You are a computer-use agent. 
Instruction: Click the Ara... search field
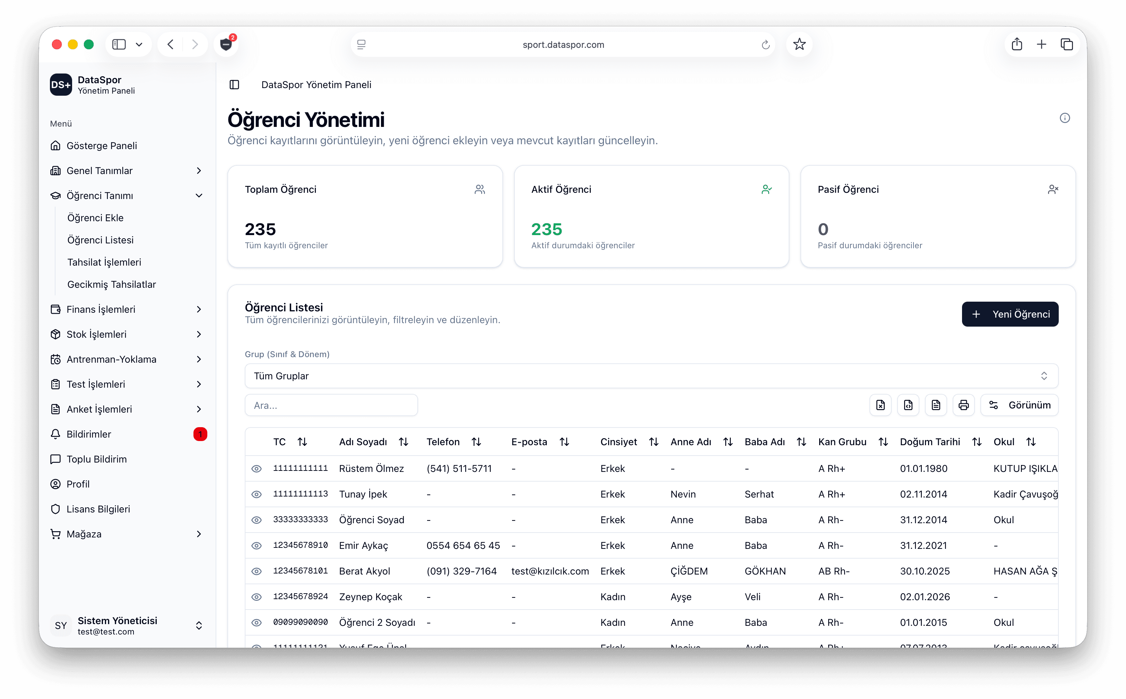(331, 405)
